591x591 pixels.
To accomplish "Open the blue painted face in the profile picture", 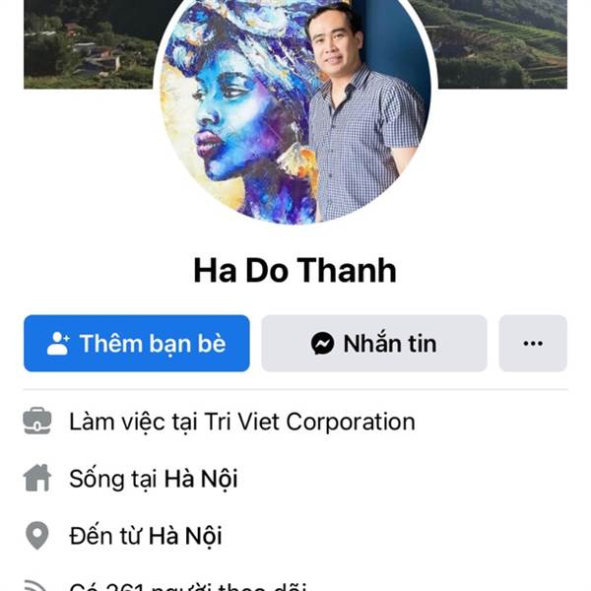I will click(x=233, y=117).
